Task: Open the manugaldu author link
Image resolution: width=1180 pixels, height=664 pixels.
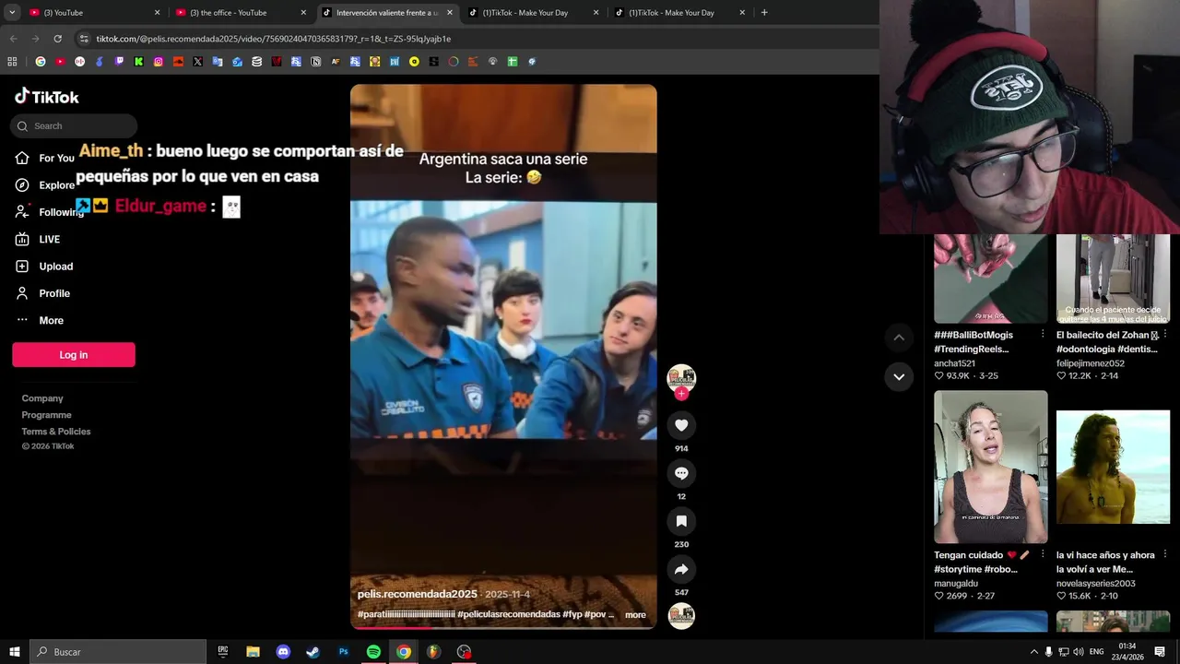Action: (956, 584)
